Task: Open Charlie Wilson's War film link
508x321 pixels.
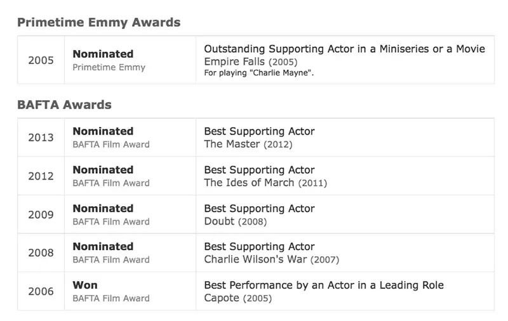Action: [x=255, y=259]
